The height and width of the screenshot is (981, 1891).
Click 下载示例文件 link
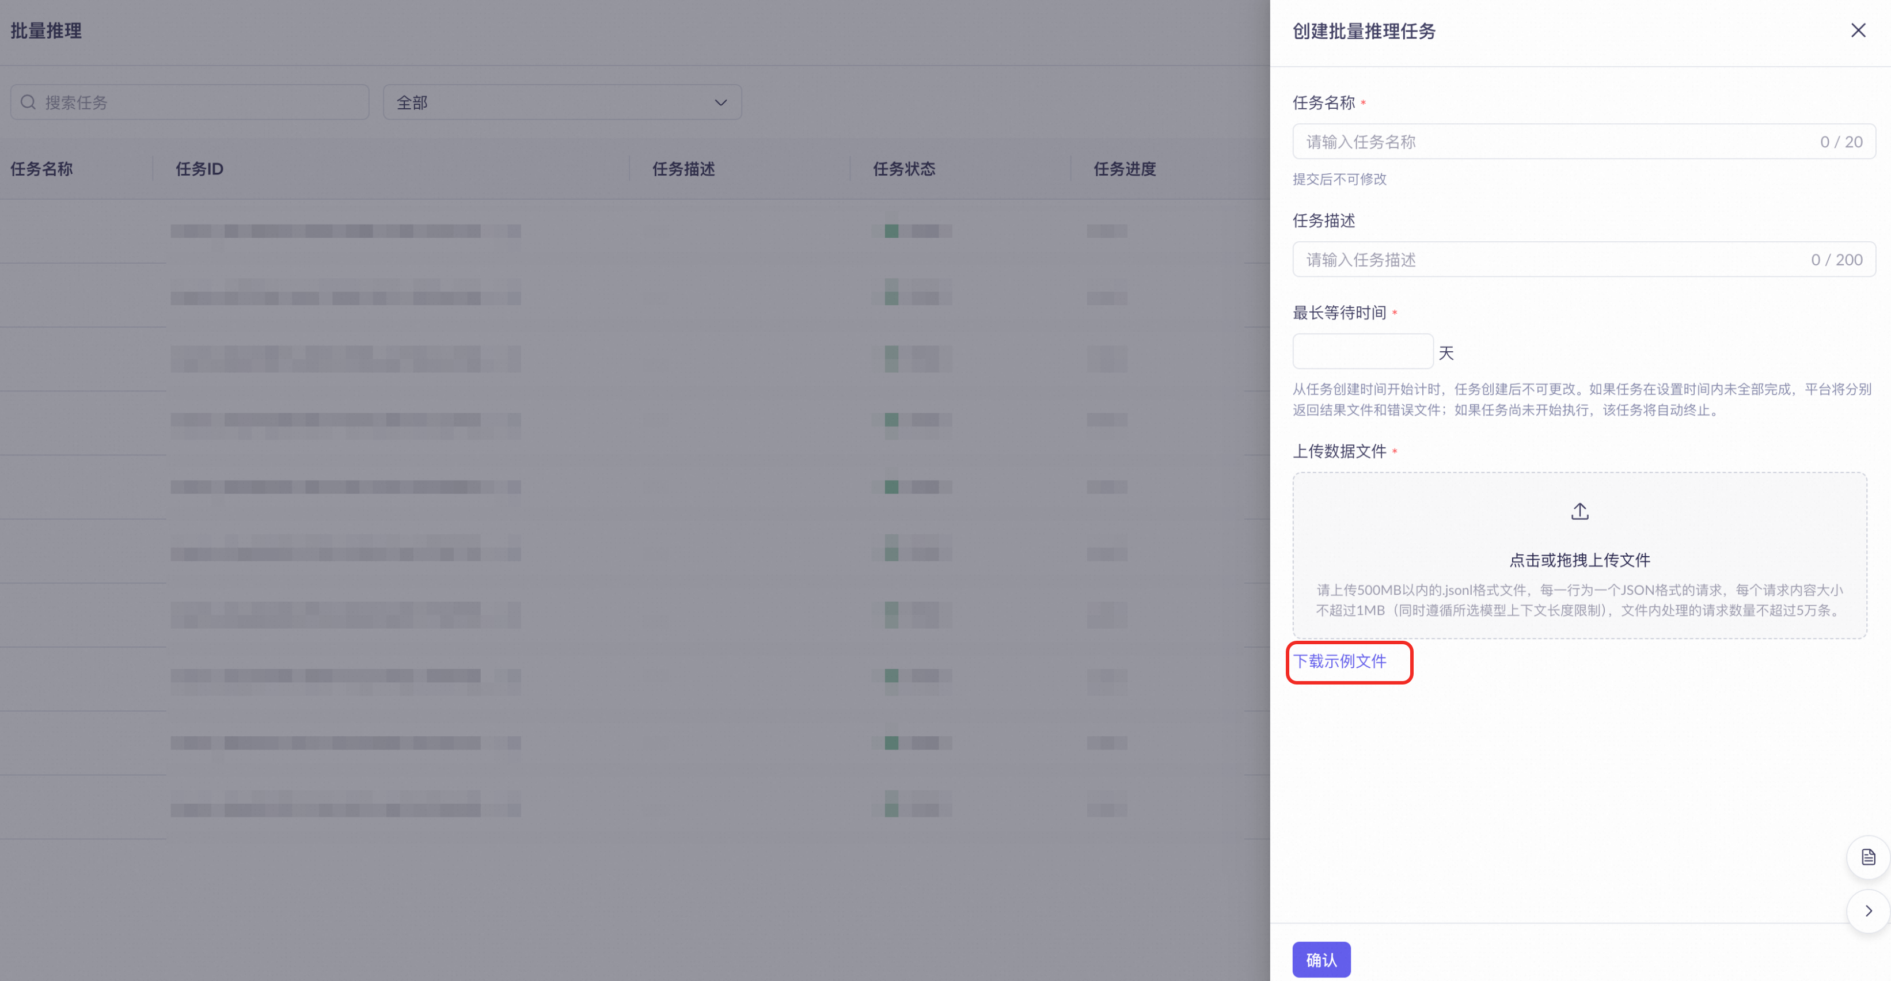tap(1340, 661)
